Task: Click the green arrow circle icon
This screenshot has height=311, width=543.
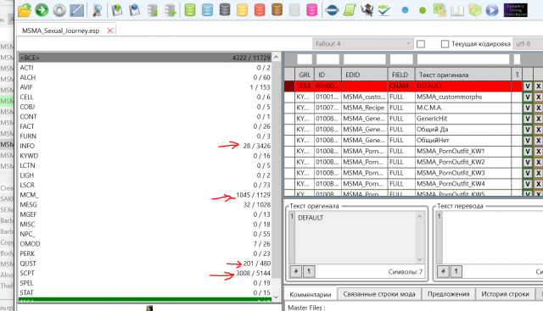Action: click(42, 9)
